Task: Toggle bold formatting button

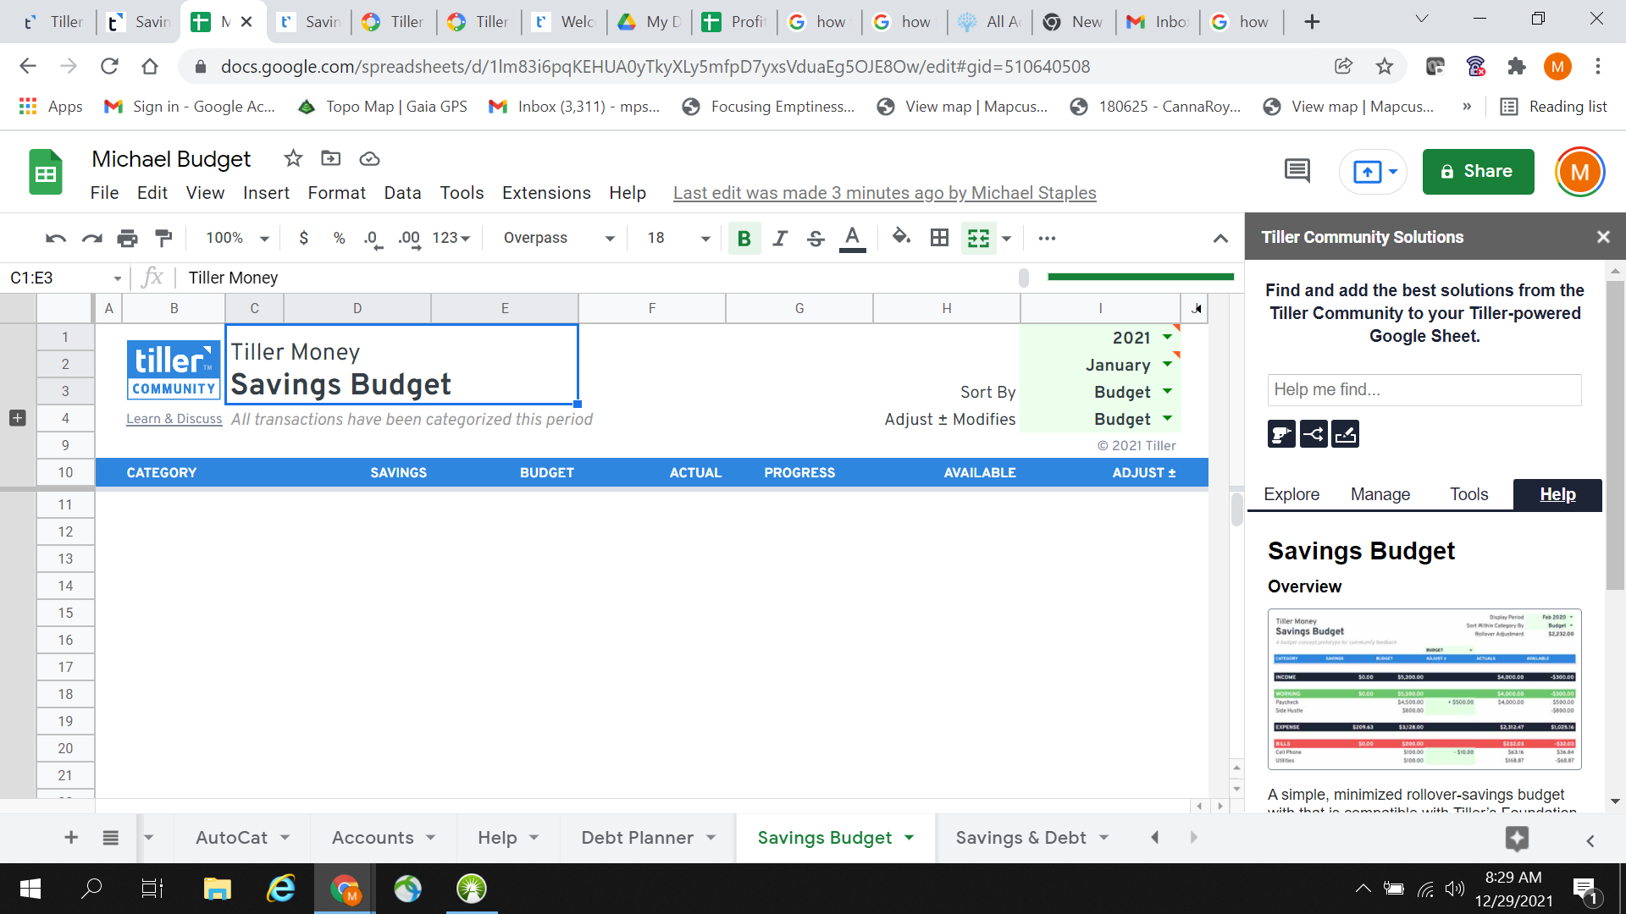Action: pyautogui.click(x=744, y=238)
